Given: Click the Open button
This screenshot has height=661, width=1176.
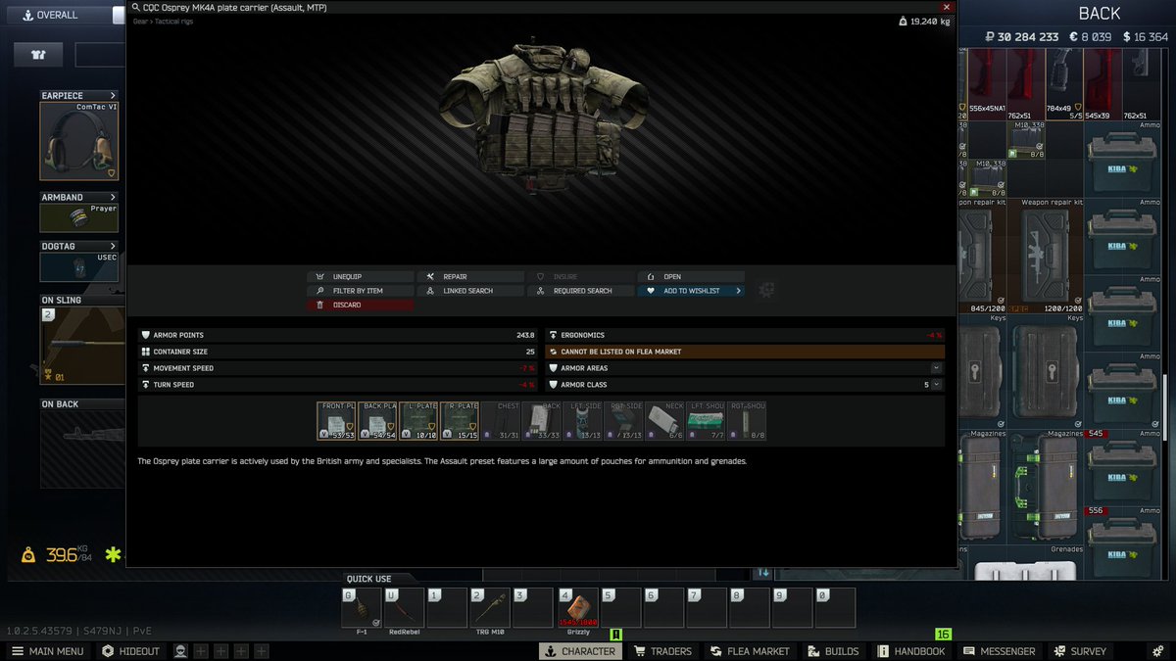Looking at the screenshot, I should tap(691, 277).
